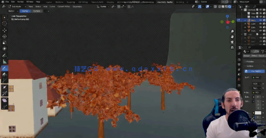Open editor type dropdown in viewport header

point(4,7)
